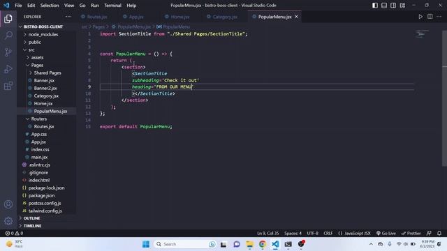Open the View menu
447x251 pixels.
click(x=69, y=5)
